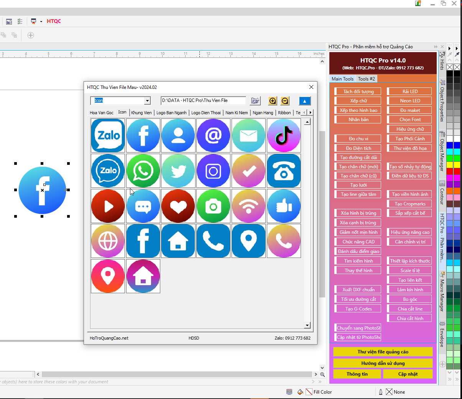Viewport: 462px width, 399px height.
Task: Open HoTroQuangCao.net link in dialog footer
Action: pos(109,338)
